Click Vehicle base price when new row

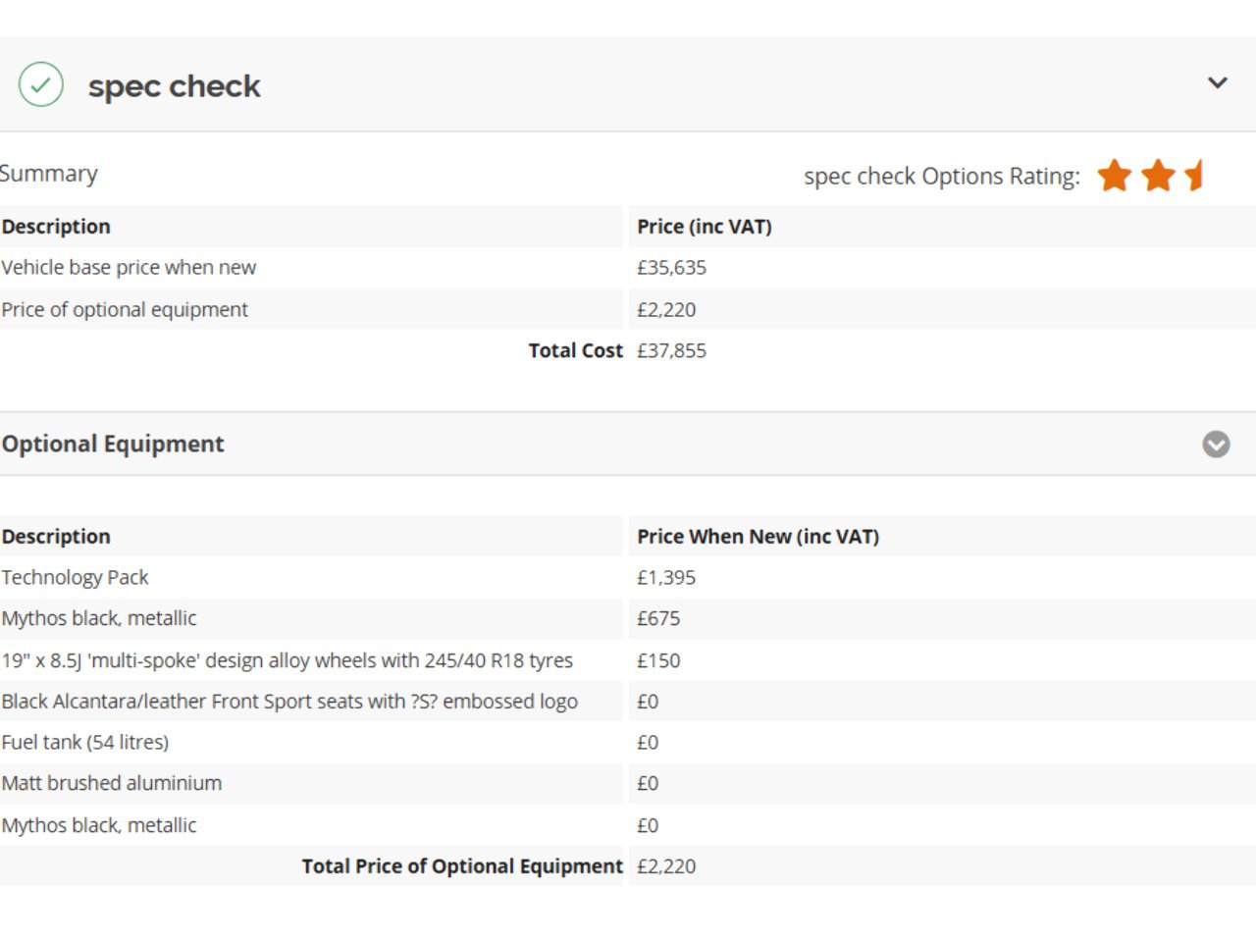coord(129,268)
